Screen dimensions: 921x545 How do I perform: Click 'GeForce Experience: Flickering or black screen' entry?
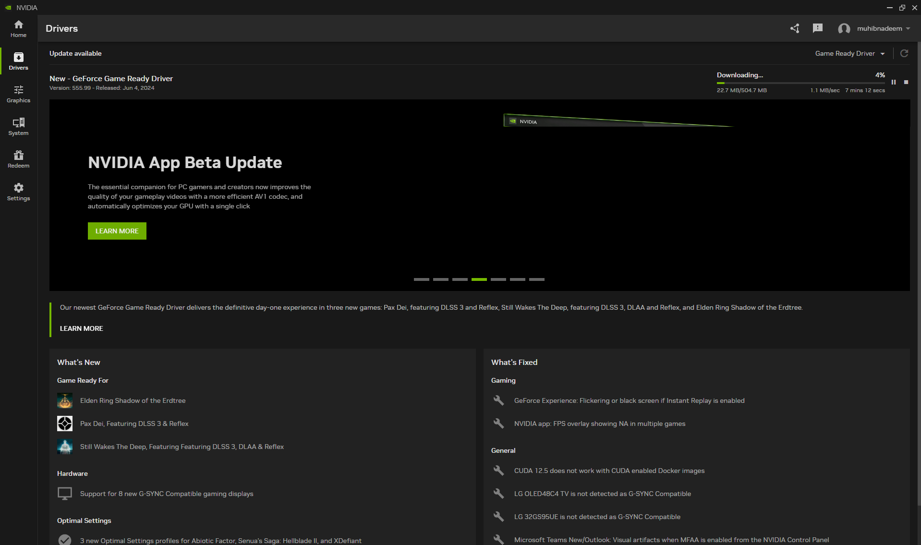[630, 400]
